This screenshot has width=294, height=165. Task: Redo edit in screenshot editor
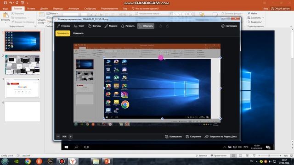pos(167,26)
